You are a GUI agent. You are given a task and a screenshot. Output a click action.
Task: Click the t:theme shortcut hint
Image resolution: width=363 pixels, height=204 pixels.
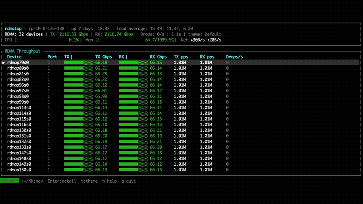[x=89, y=181]
